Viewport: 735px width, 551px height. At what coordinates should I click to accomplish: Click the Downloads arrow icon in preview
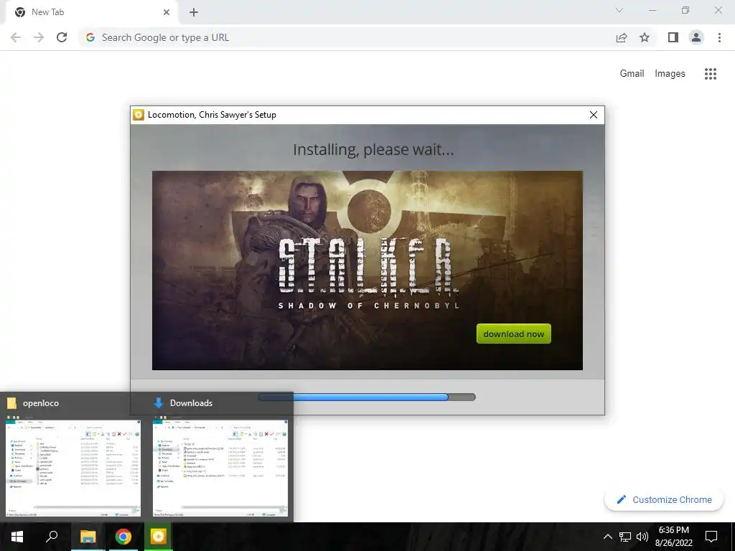tap(159, 403)
